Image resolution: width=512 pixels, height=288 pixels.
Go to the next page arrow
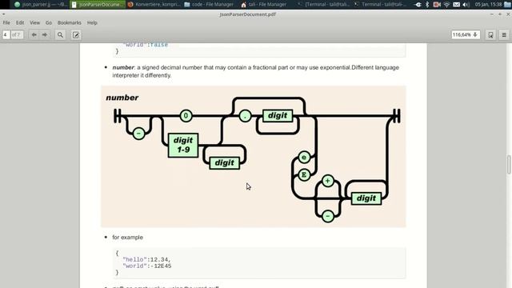coord(45,34)
